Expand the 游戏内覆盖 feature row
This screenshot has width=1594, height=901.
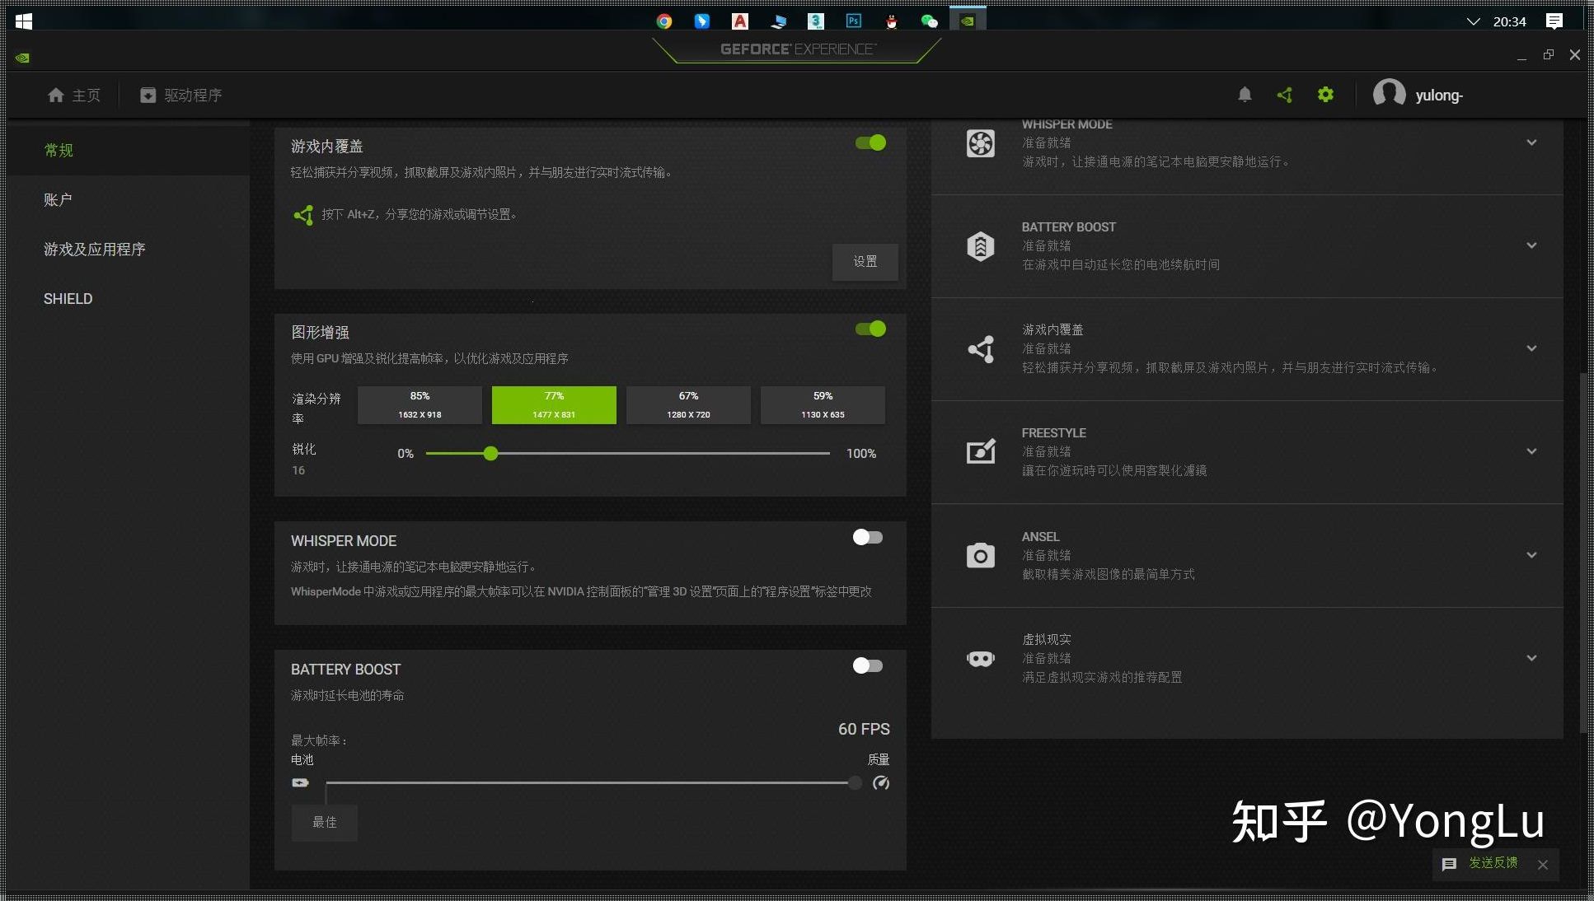[1531, 348]
